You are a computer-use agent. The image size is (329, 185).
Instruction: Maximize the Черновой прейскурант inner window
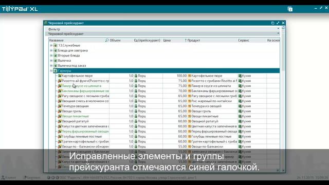(278, 23)
